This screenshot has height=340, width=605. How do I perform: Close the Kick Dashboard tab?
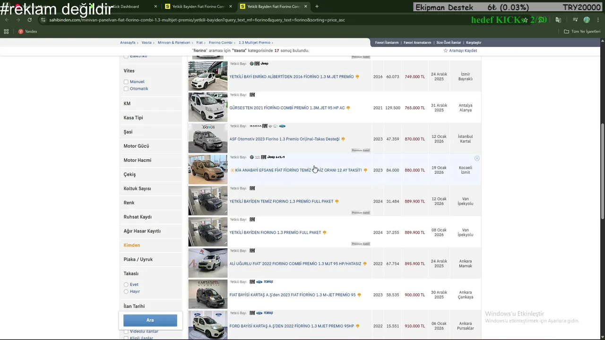pos(156,7)
